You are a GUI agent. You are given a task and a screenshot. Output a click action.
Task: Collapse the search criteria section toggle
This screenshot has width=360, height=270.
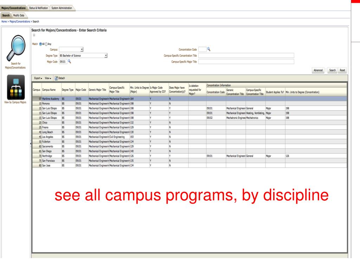pos(34,35)
